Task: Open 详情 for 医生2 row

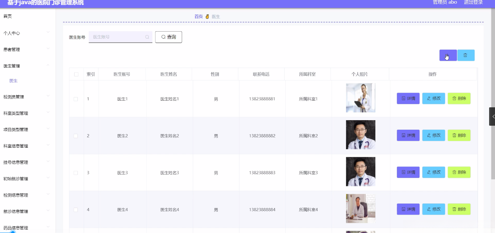Action: (x=408, y=135)
